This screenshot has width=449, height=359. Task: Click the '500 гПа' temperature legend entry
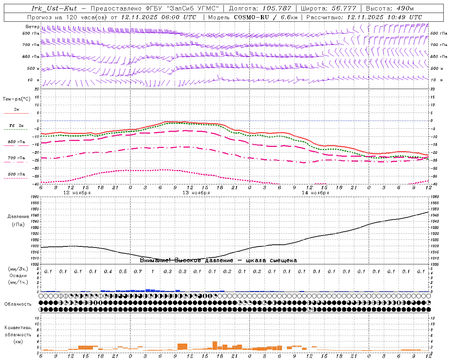click(16, 174)
